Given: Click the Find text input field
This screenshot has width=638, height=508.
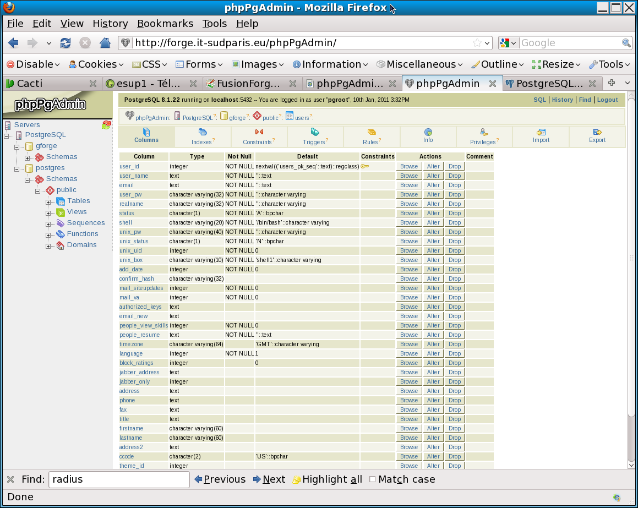Looking at the screenshot, I should point(119,479).
